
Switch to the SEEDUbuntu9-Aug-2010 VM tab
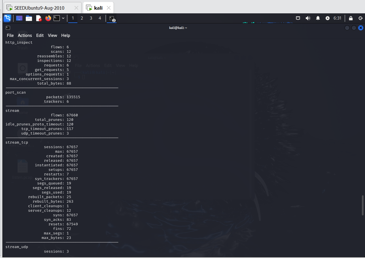pyautogui.click(x=39, y=8)
